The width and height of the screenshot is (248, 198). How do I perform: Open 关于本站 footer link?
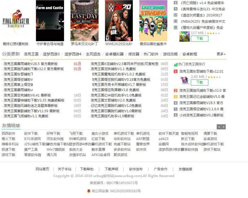tap(64, 169)
